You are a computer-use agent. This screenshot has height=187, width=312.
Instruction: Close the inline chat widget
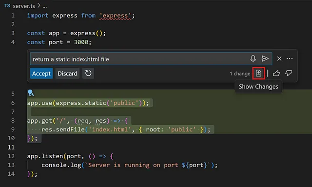click(279, 58)
